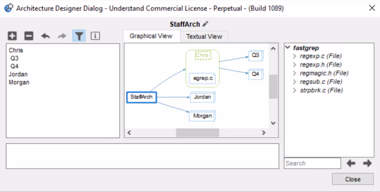Click the pencil icon to rename StaffArch

(206, 24)
